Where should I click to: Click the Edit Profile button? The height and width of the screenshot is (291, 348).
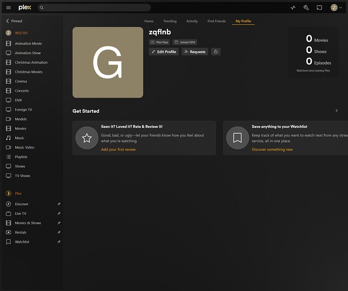[x=164, y=52]
